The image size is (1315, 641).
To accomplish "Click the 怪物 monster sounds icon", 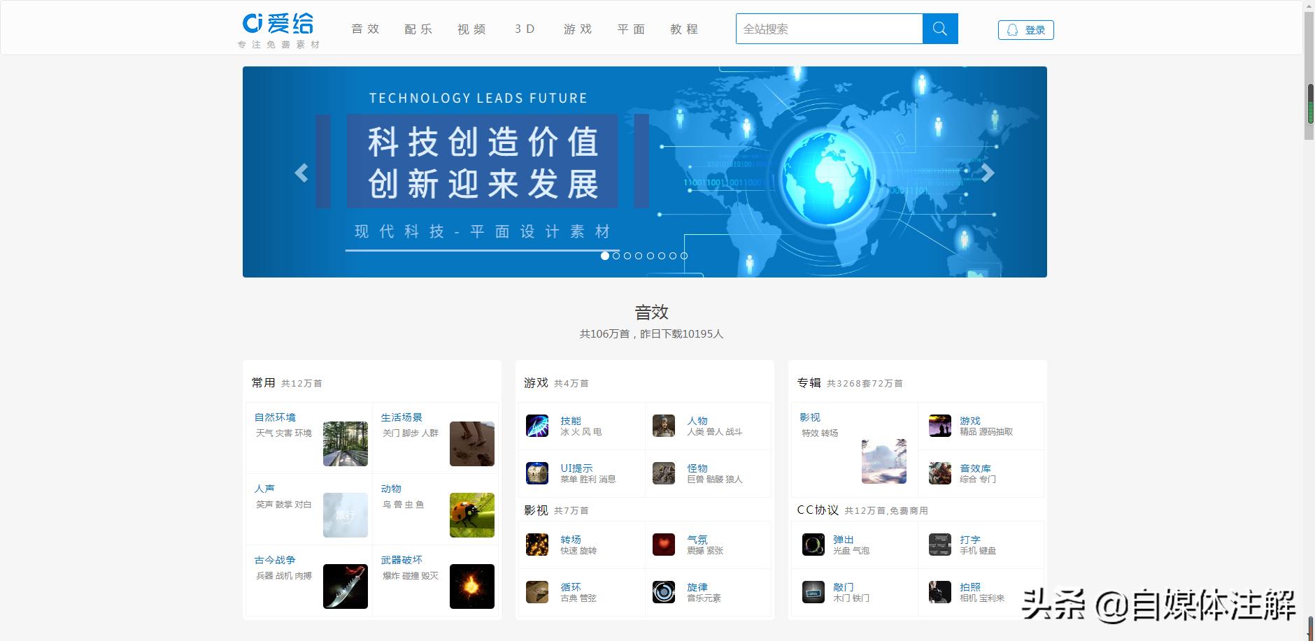I will (x=665, y=473).
